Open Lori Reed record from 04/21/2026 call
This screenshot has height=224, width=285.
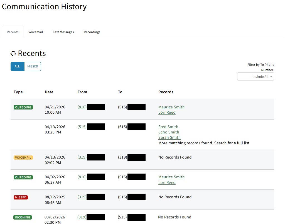(x=167, y=113)
